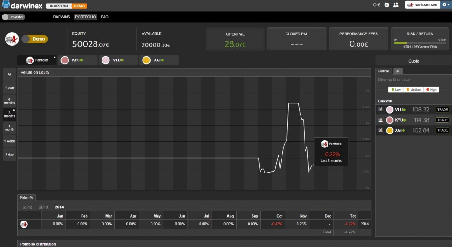Click portfolio icon in Return % table row
This screenshot has height=247, width=452.
pos(24,224)
